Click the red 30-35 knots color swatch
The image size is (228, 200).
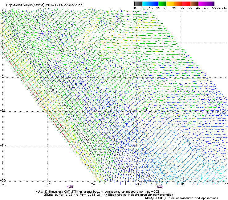(186, 4)
